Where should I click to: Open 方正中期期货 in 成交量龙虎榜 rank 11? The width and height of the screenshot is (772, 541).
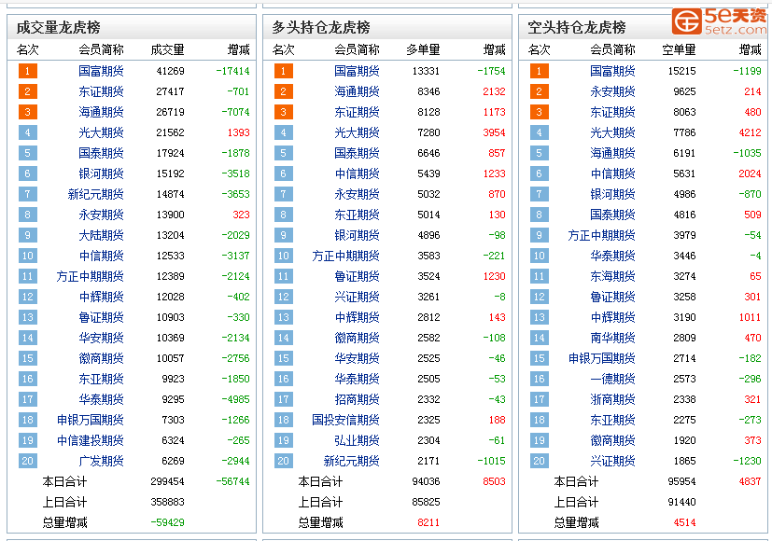pos(90,276)
